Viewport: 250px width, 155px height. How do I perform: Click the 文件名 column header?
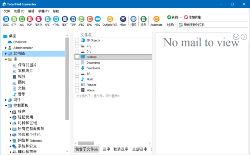[86, 35]
